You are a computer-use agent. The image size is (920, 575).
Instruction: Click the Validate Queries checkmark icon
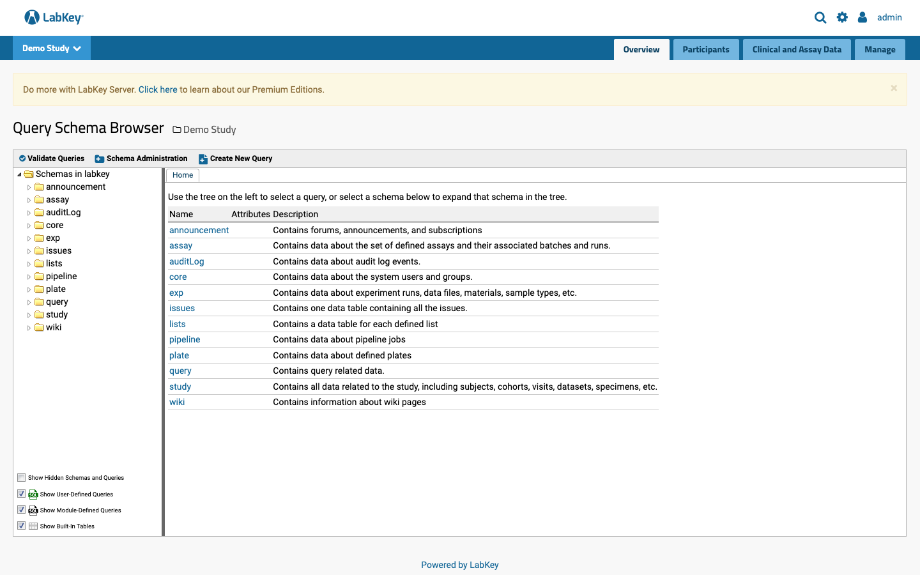pyautogui.click(x=22, y=158)
